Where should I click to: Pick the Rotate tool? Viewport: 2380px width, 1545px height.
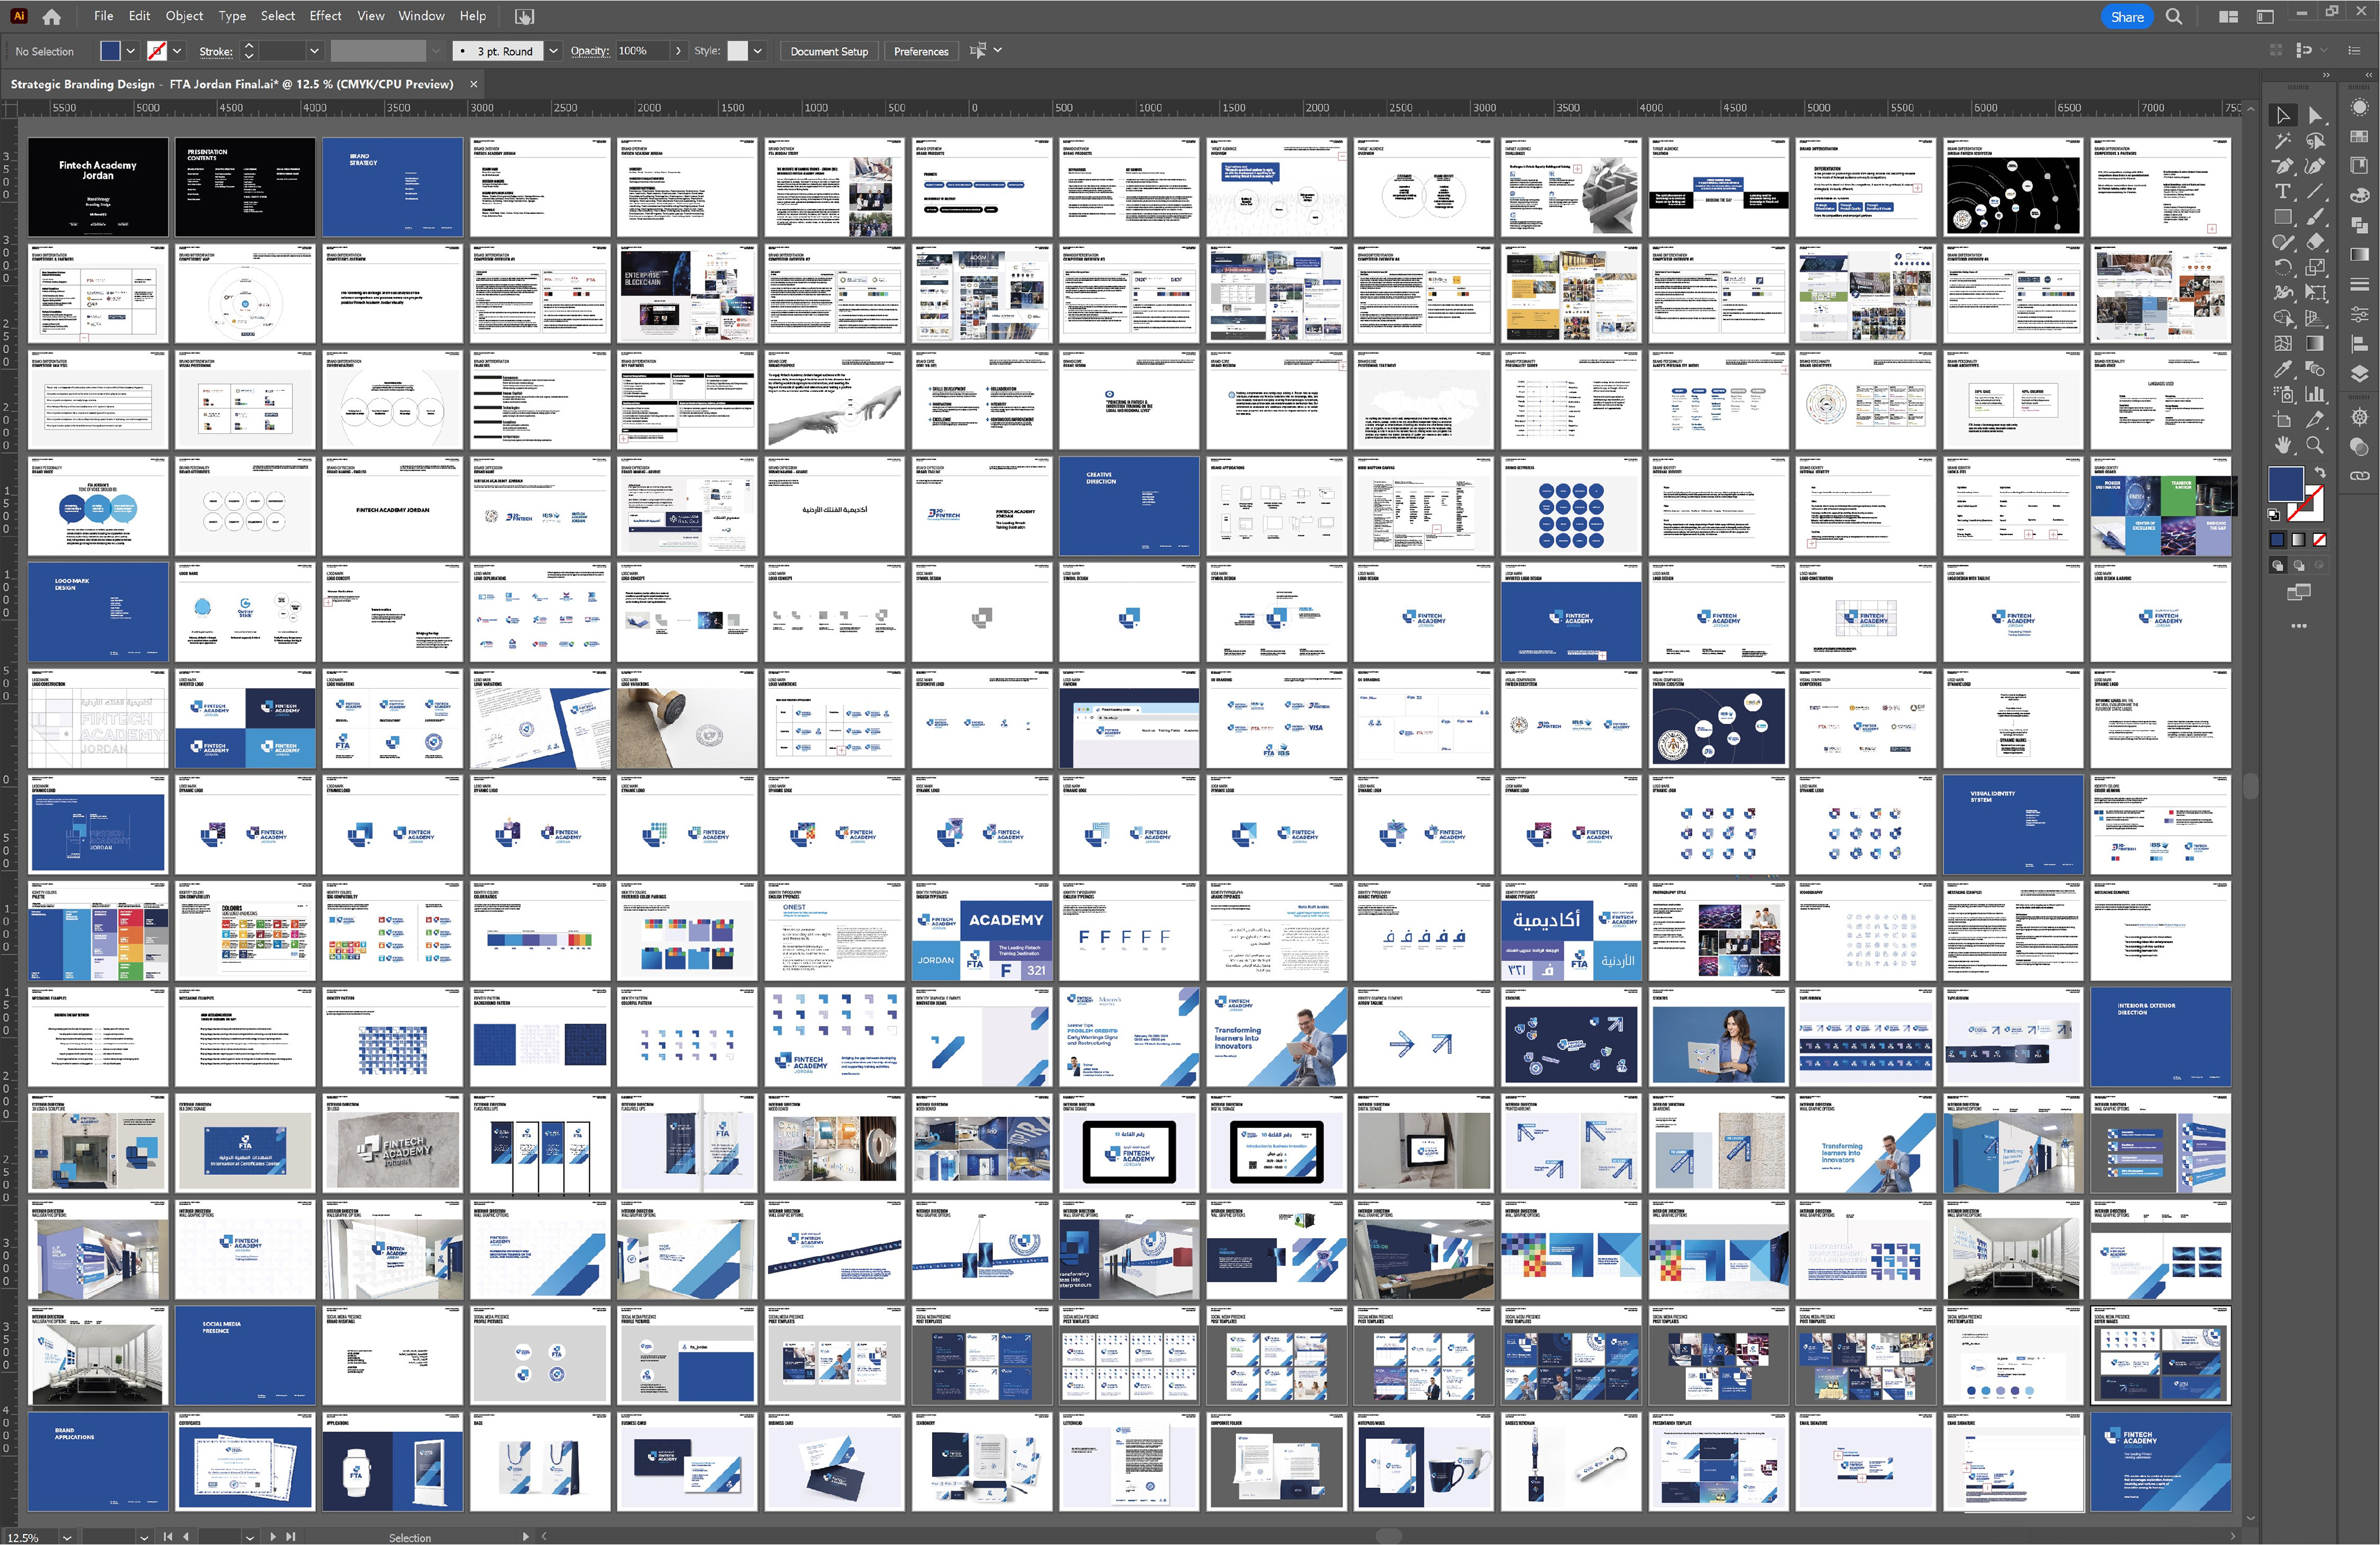(2283, 267)
